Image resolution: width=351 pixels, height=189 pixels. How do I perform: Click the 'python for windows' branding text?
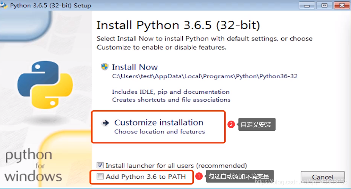[x=33, y=166]
